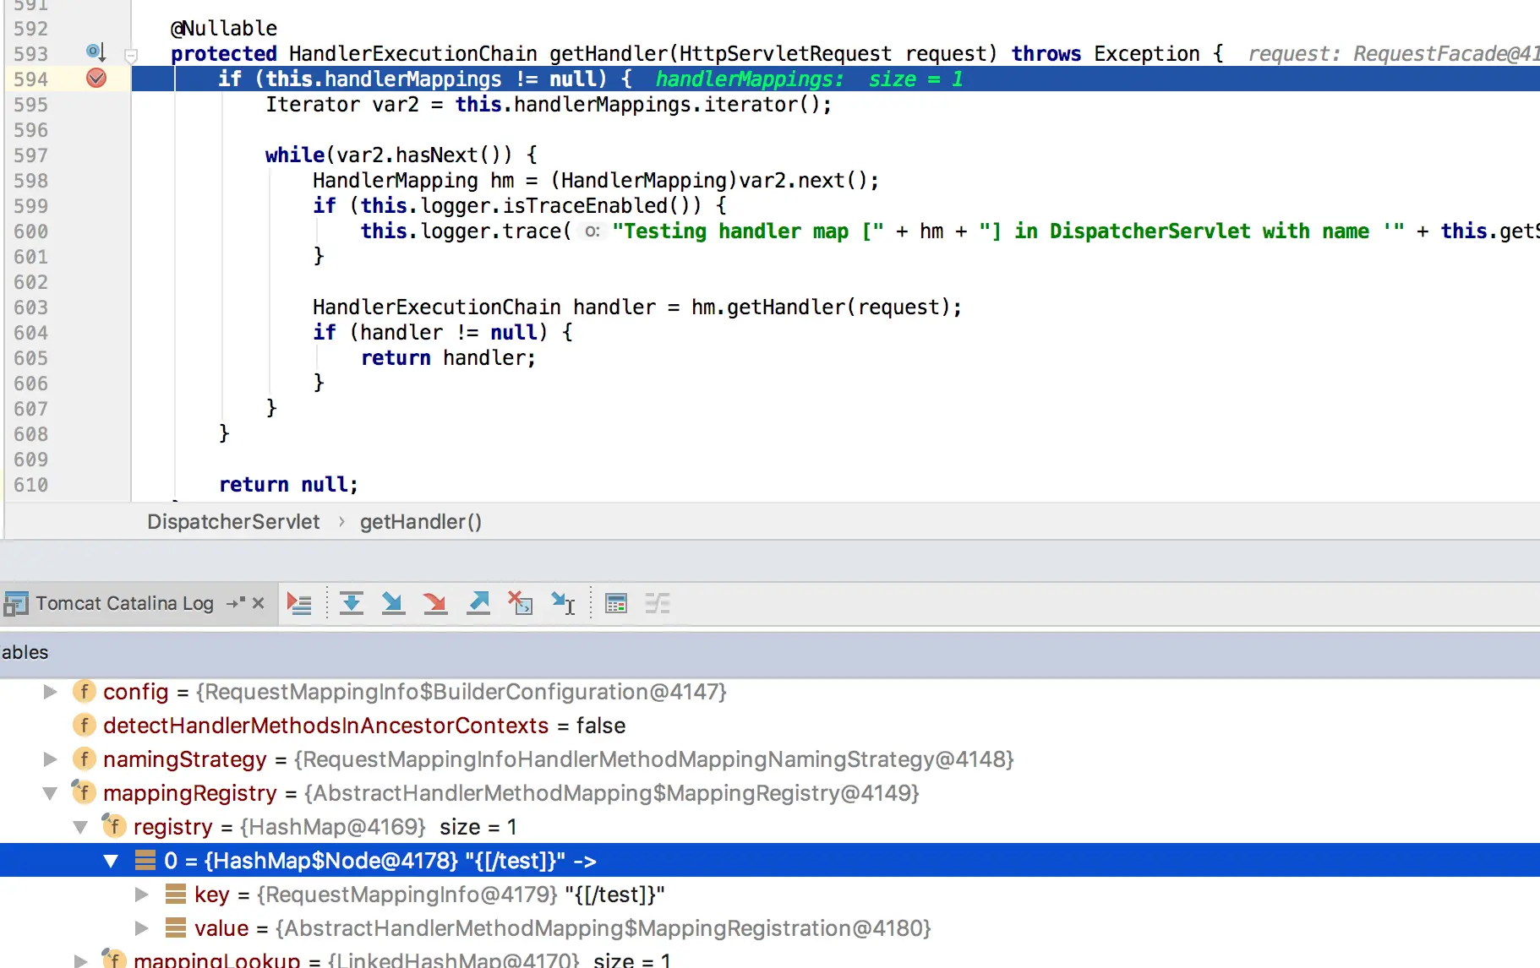This screenshot has width=1540, height=968.
Task: Collapse the HashMap$Node@4178 entry
Action: 111,861
